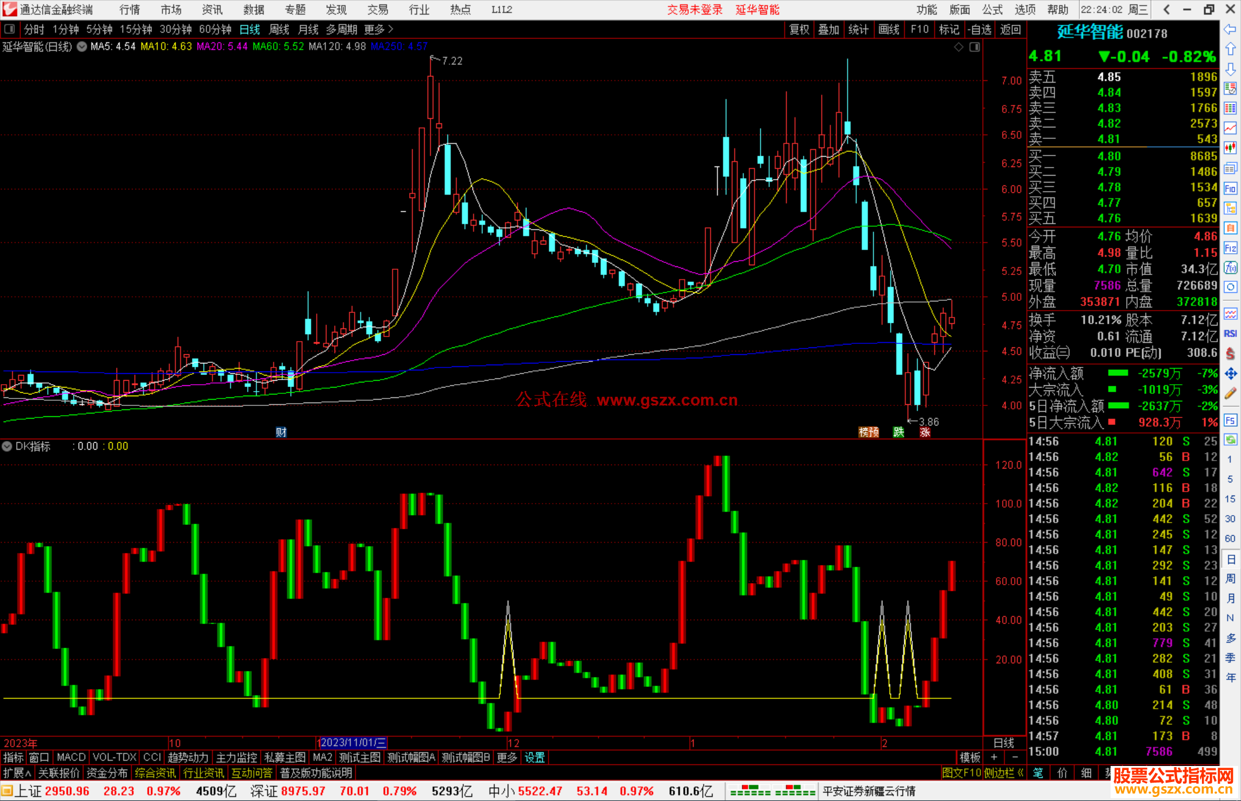Switch to the MACD indicator tab
Screen dimensions: 1241x801
point(71,757)
